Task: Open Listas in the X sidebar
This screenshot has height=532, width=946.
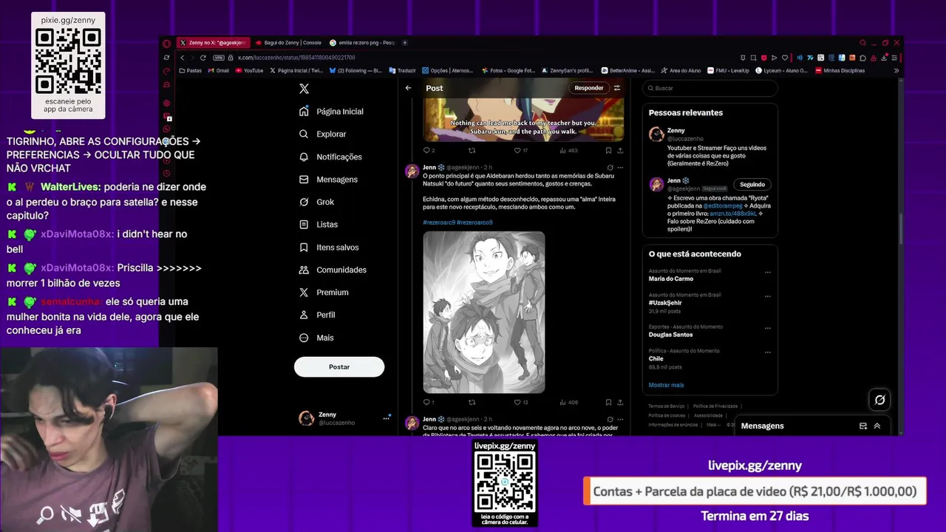Action: click(x=319, y=225)
